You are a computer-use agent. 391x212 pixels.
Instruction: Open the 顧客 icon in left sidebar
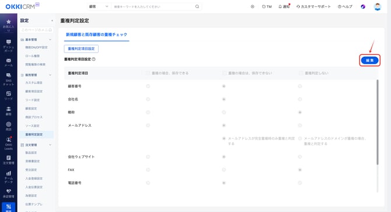pos(9,109)
